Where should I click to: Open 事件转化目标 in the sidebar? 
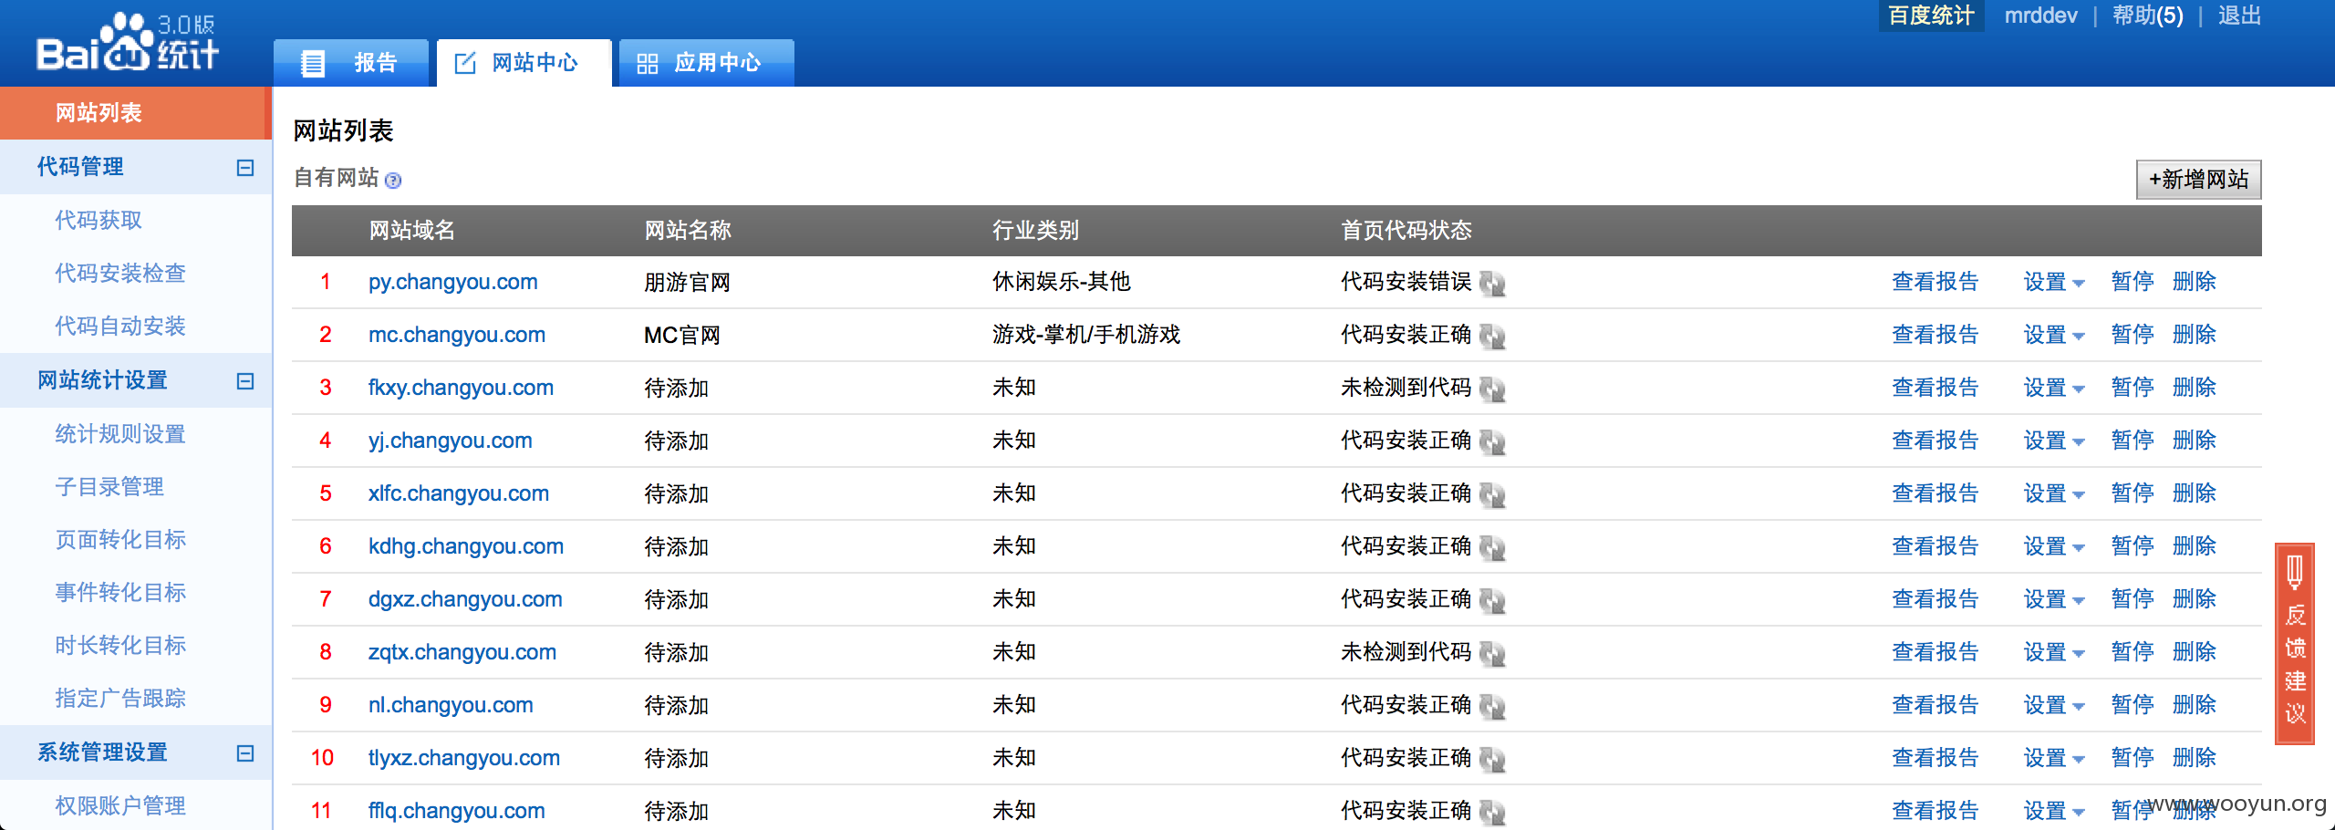point(120,593)
